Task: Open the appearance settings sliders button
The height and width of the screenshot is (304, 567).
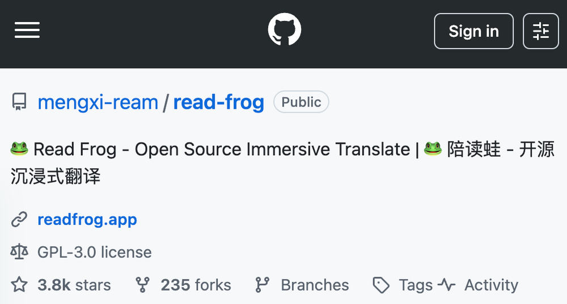Action: (x=541, y=31)
